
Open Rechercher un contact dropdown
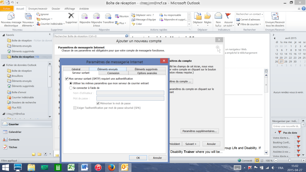click(262, 14)
